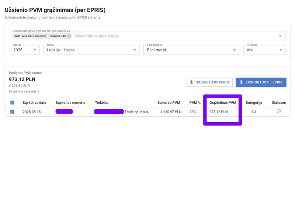The width and height of the screenshot is (295, 205).
Task: Open the Būsena status dropdown
Action: [264, 50]
